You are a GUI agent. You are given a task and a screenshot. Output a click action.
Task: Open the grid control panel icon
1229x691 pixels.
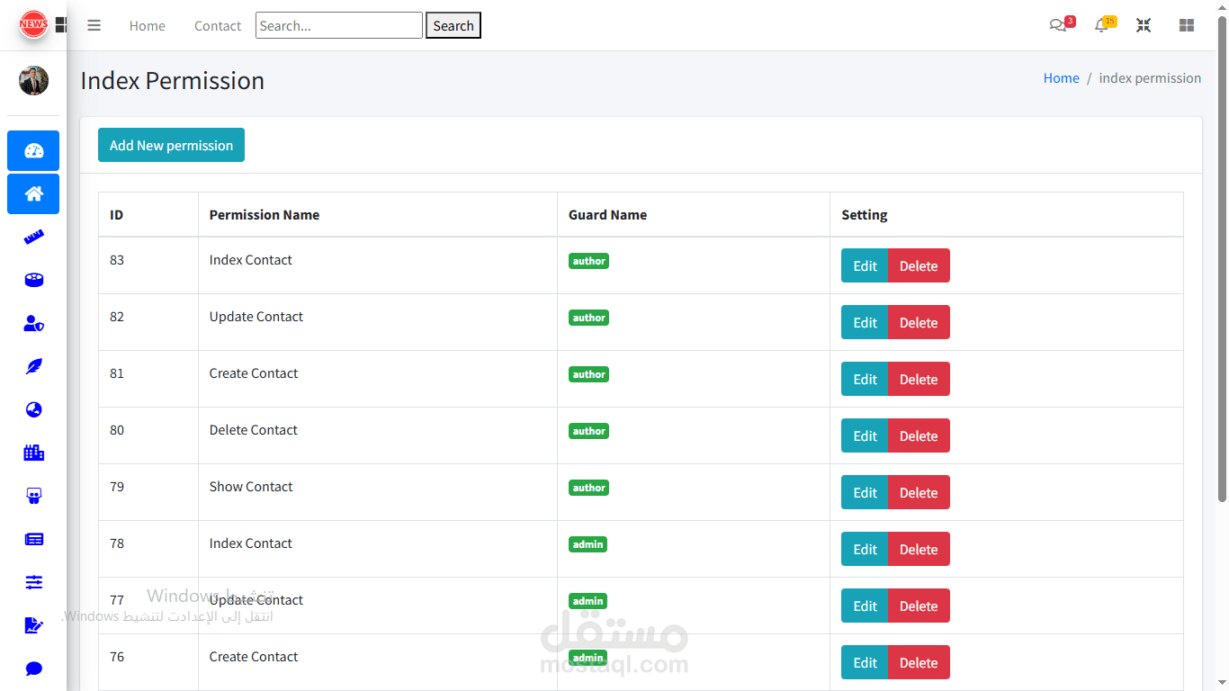point(1187,25)
